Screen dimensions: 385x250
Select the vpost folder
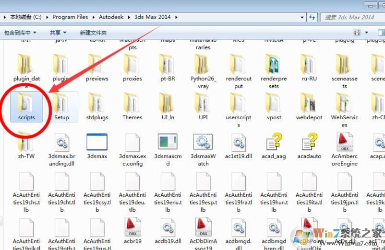[274, 107]
